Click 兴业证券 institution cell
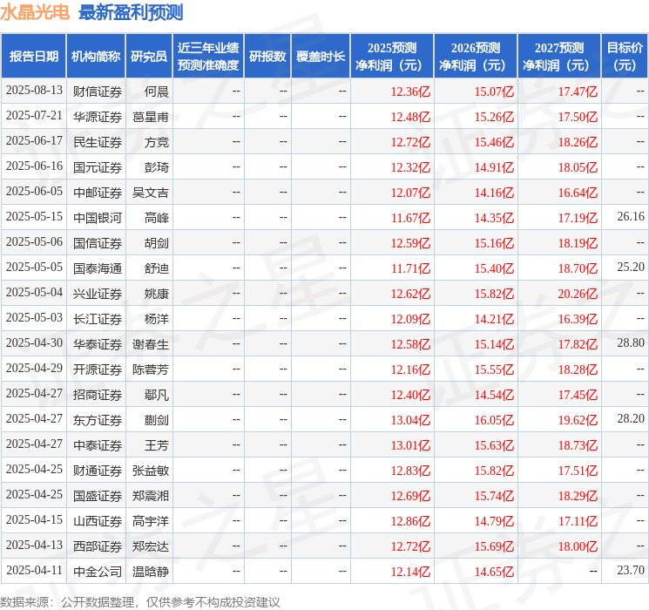The width and height of the screenshot is (649, 610). click(x=98, y=293)
